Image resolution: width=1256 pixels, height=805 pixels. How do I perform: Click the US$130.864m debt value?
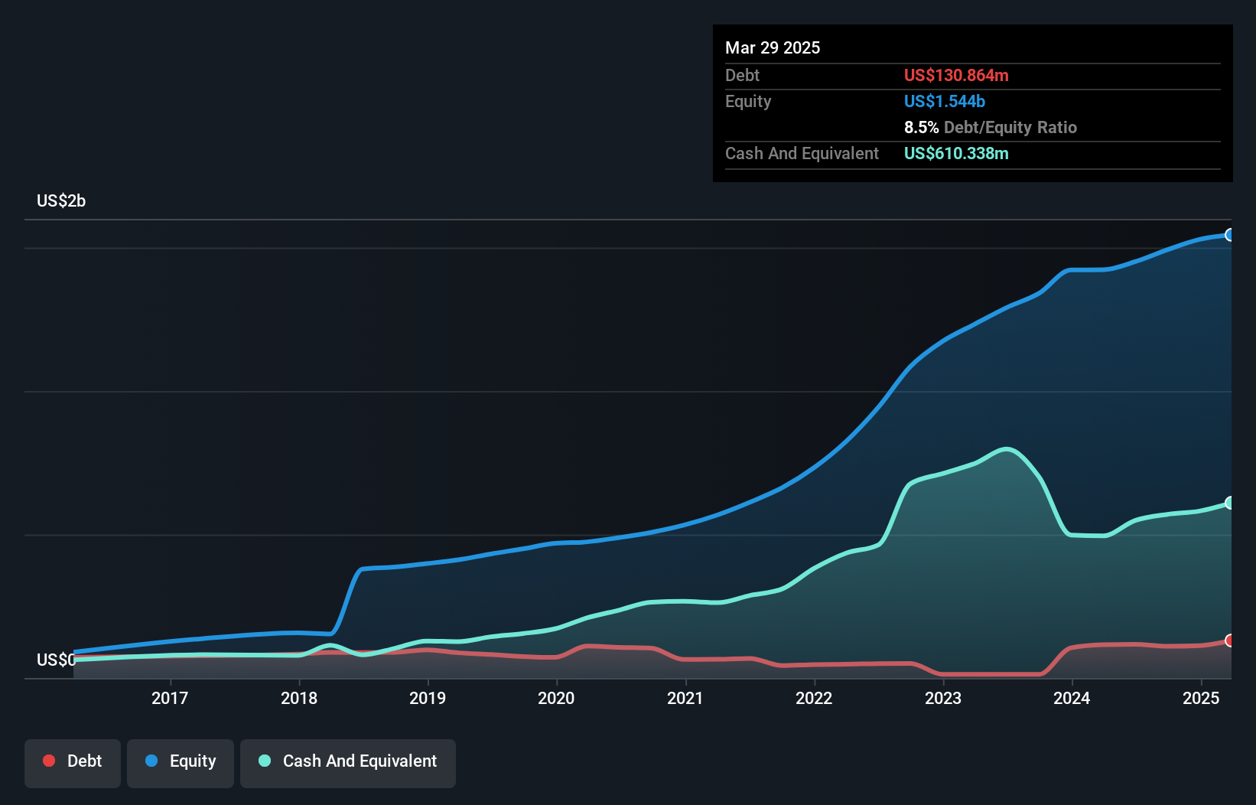pyautogui.click(x=956, y=75)
